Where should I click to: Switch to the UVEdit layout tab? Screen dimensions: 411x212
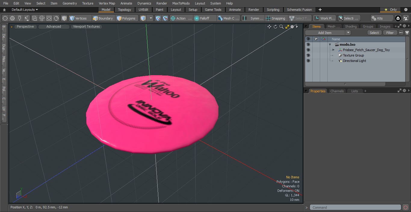pyautogui.click(x=144, y=10)
